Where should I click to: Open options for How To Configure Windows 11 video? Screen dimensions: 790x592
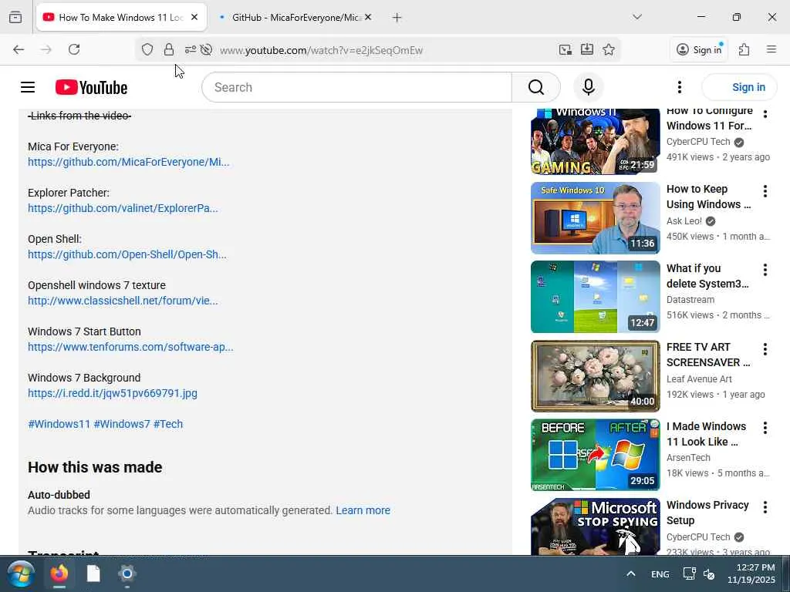[x=765, y=114]
